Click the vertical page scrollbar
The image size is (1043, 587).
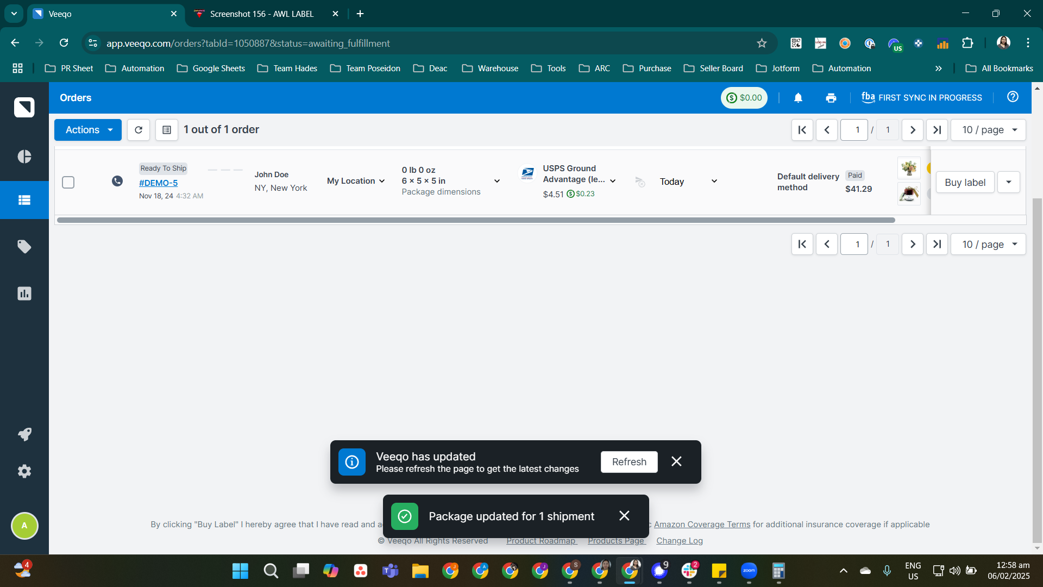[1038, 370]
